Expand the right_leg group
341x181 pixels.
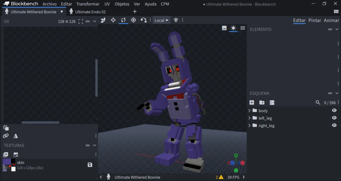(249, 125)
